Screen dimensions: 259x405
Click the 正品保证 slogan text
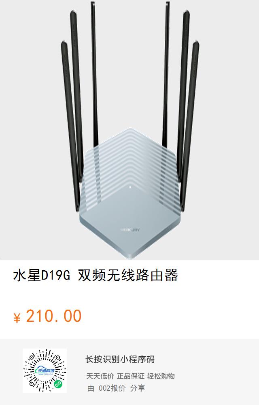(x=131, y=376)
